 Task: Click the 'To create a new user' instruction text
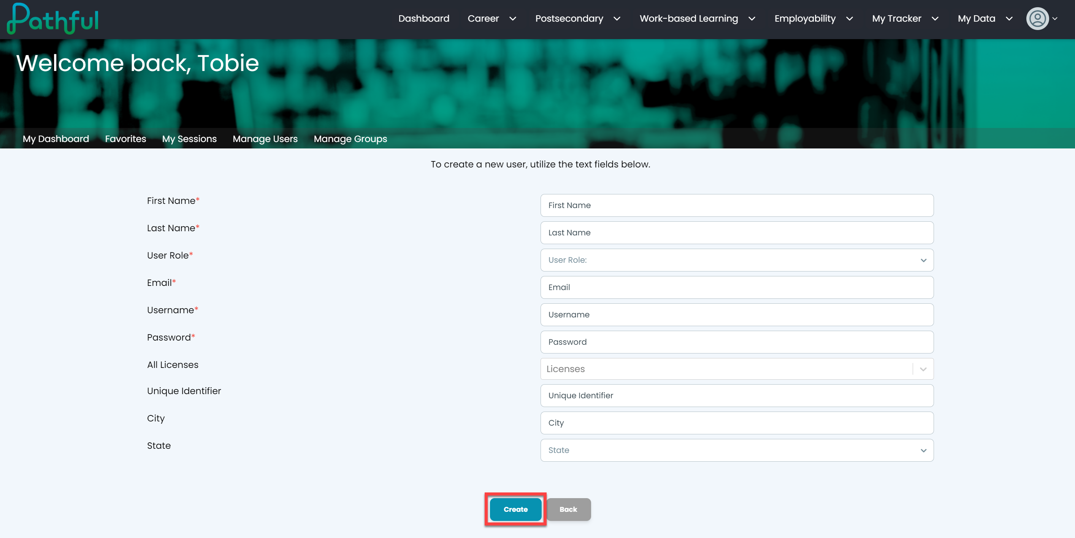541,164
